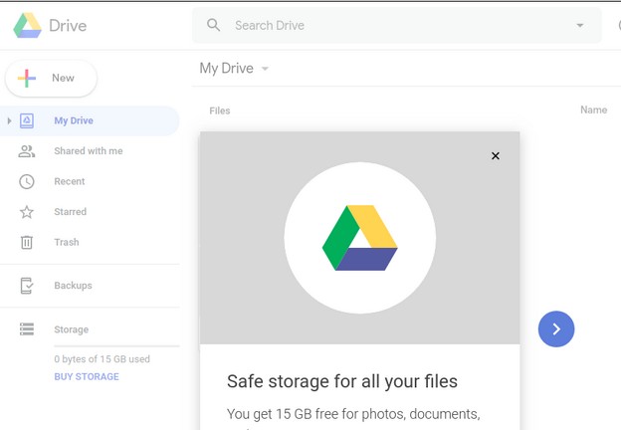The image size is (621, 430).
Task: Open the search options dropdown arrow
Action: (x=580, y=25)
